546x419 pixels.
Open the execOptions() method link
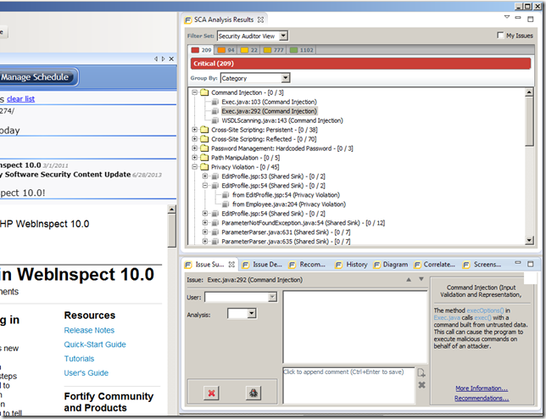point(485,310)
